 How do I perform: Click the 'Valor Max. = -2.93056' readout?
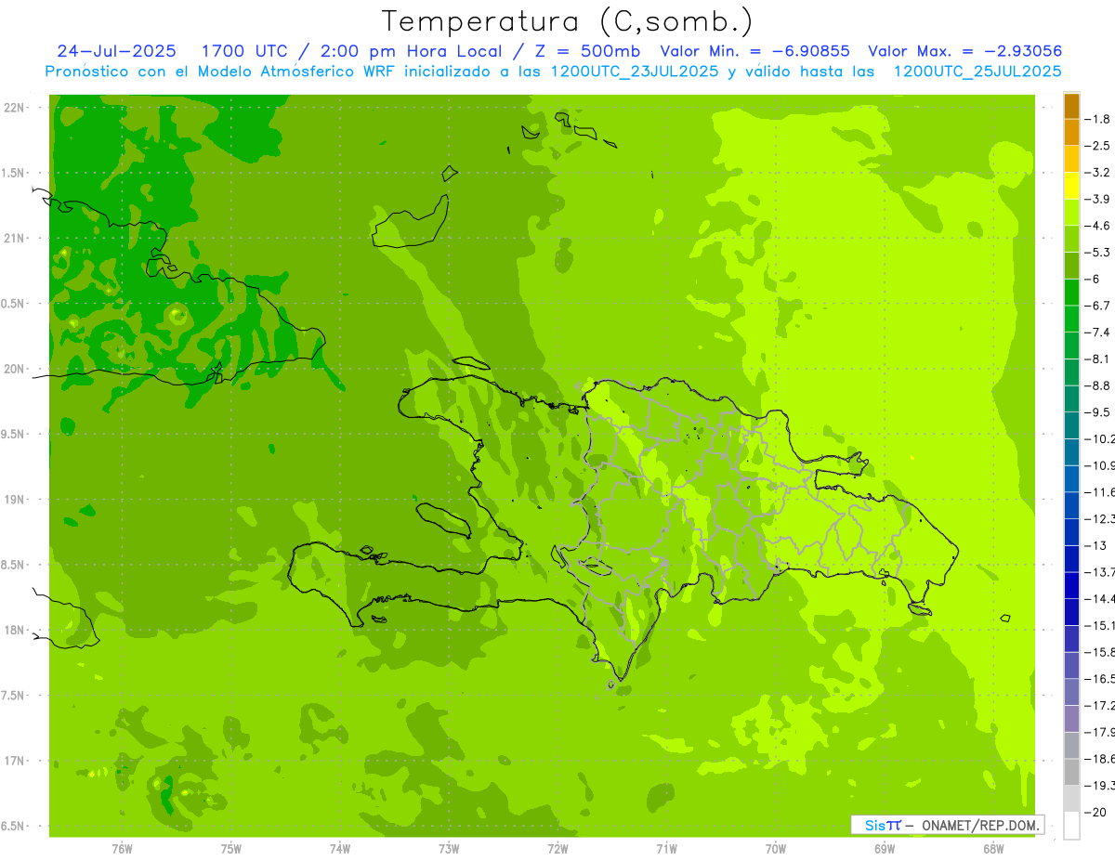(964, 51)
